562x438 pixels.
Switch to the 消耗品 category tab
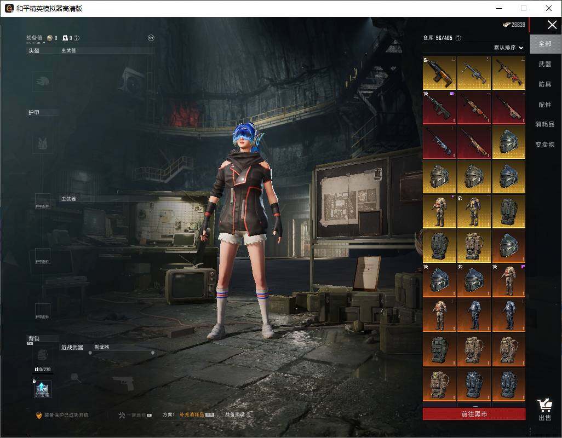click(545, 124)
